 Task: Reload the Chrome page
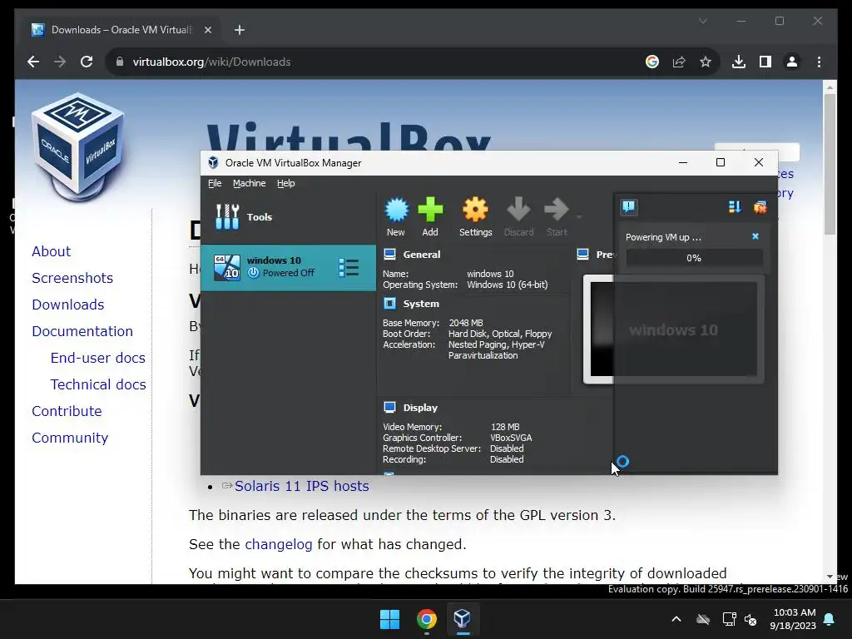(x=87, y=62)
